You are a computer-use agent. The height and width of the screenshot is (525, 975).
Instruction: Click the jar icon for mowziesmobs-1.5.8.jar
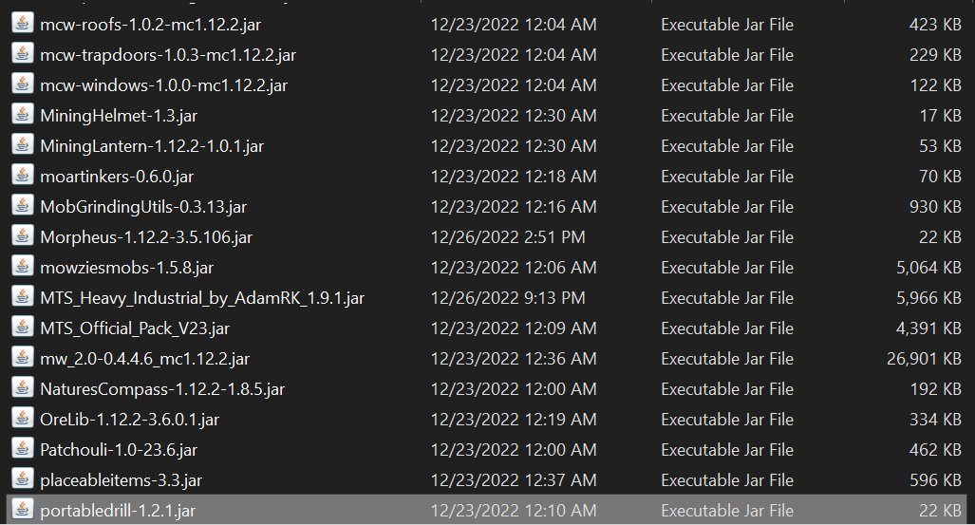(23, 266)
